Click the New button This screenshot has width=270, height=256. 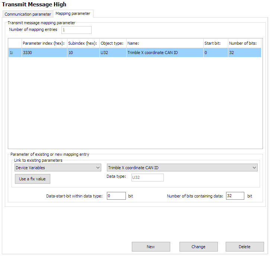[x=151, y=247]
